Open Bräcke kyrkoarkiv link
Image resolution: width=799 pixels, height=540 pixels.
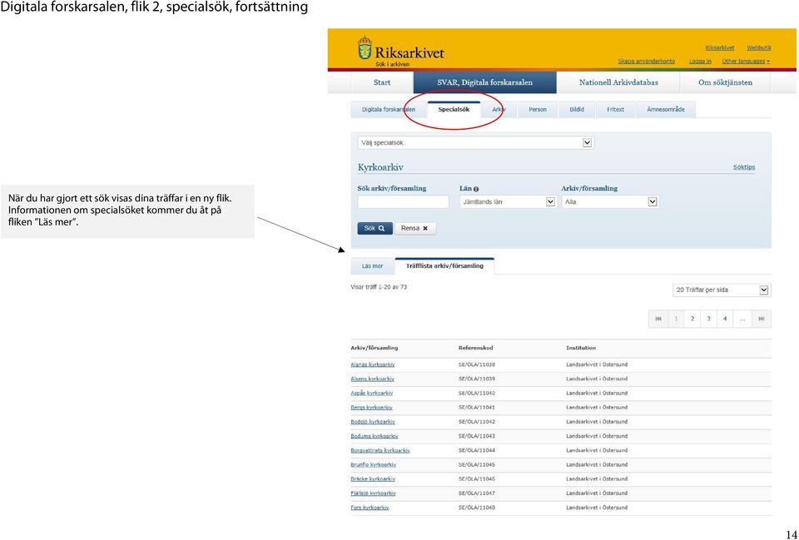click(x=373, y=479)
